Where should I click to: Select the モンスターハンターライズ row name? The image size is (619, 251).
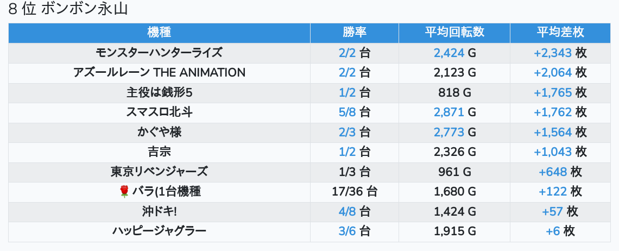(x=159, y=53)
